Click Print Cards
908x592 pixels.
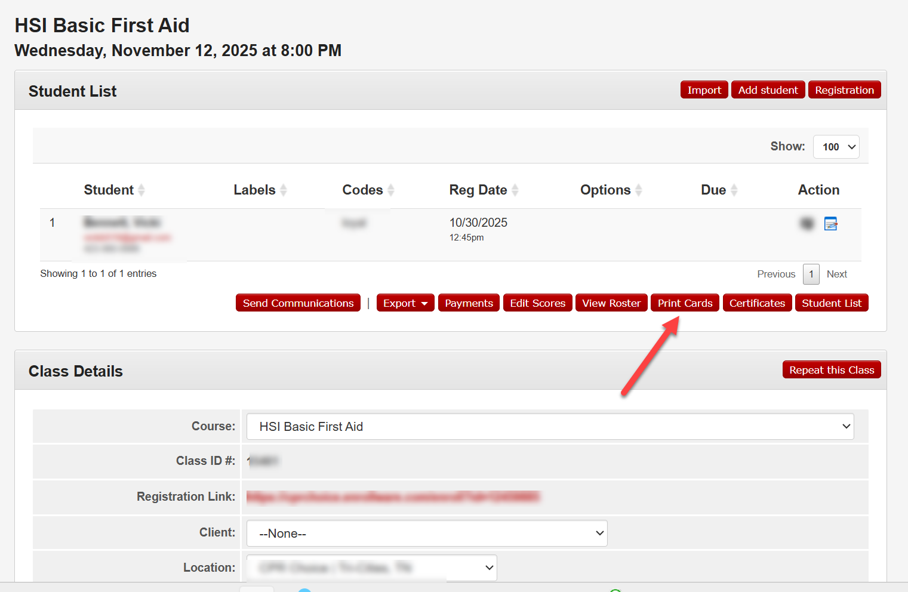pyautogui.click(x=685, y=303)
